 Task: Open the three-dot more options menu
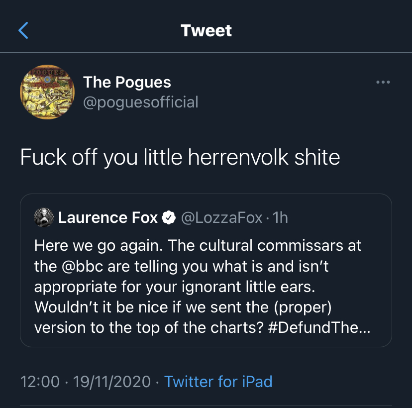click(383, 82)
